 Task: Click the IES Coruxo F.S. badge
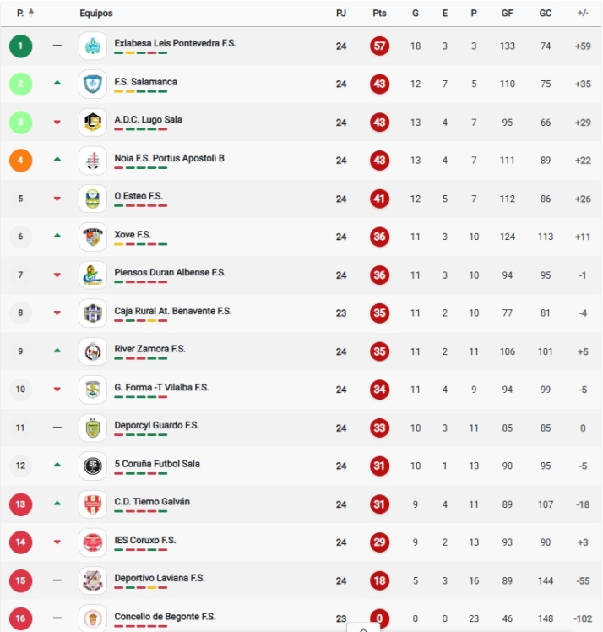point(93,542)
